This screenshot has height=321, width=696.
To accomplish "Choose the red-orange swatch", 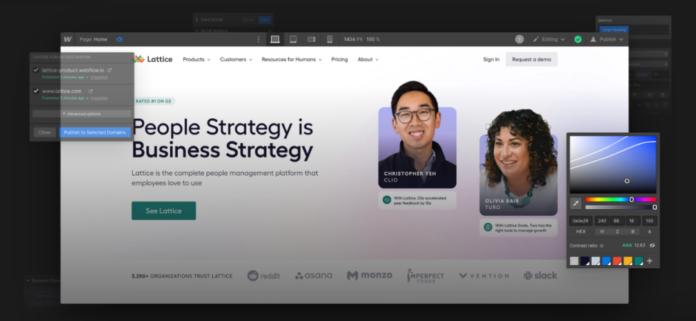I will point(617,261).
